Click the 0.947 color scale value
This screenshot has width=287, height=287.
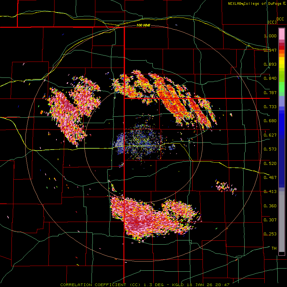click(x=270, y=50)
